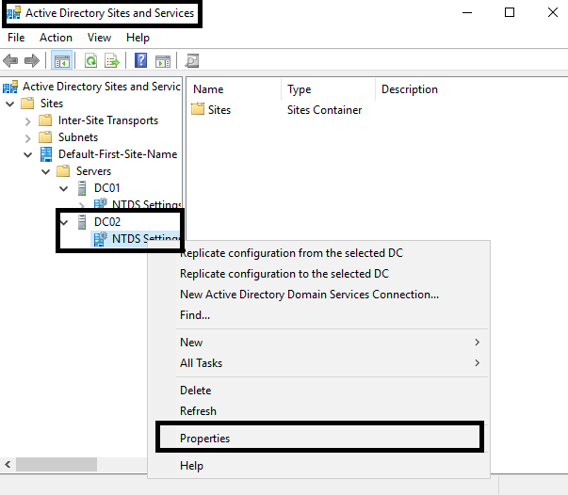Open the New submenu arrow

click(477, 343)
